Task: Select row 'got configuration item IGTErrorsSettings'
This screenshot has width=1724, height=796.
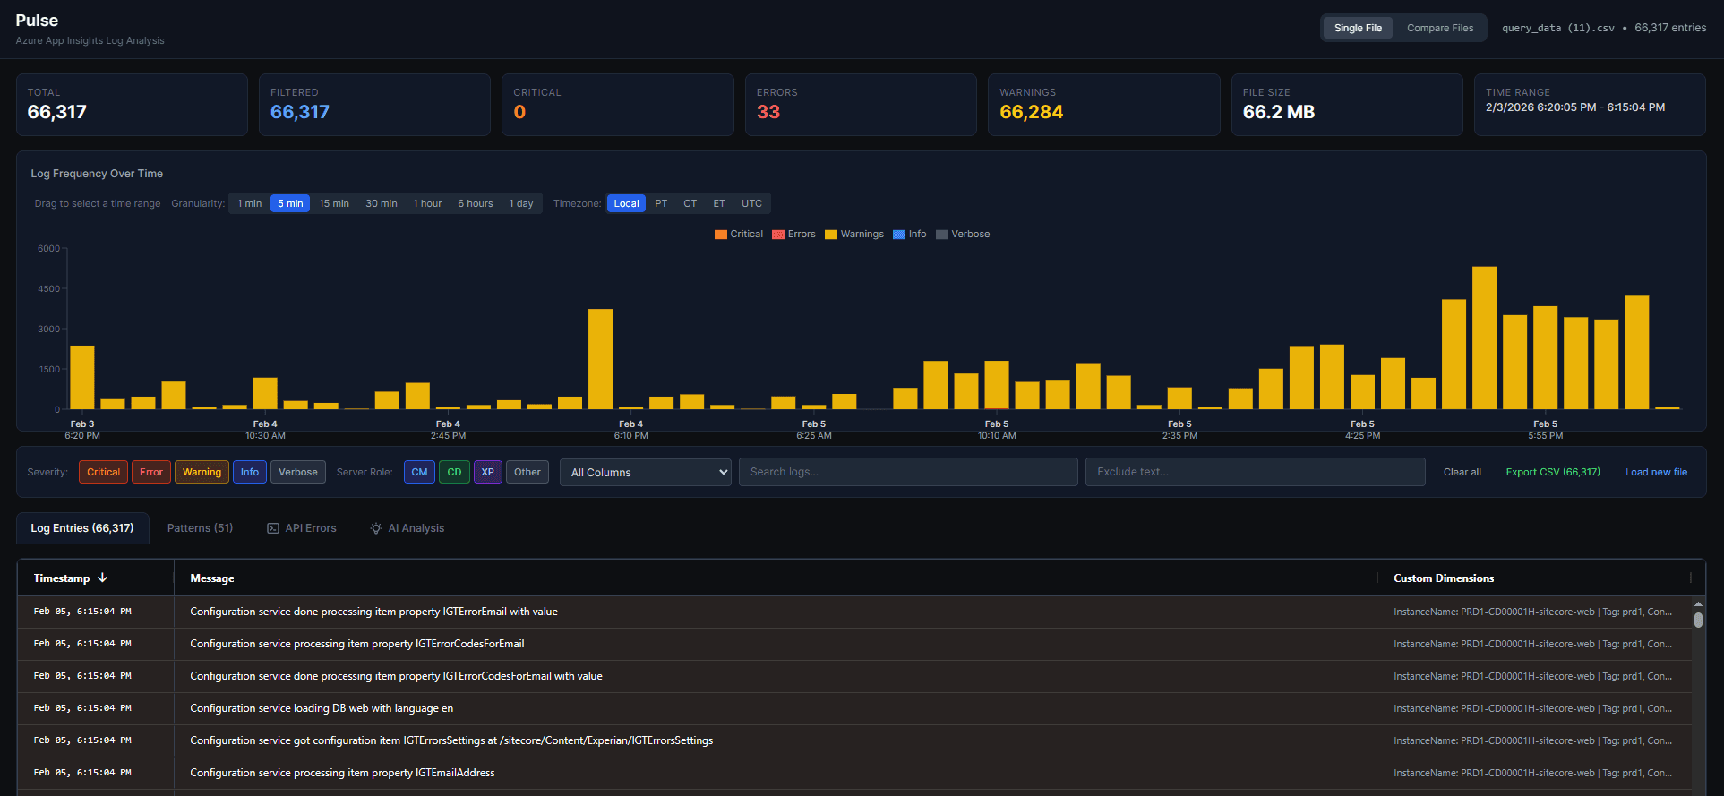Action: pos(854,740)
